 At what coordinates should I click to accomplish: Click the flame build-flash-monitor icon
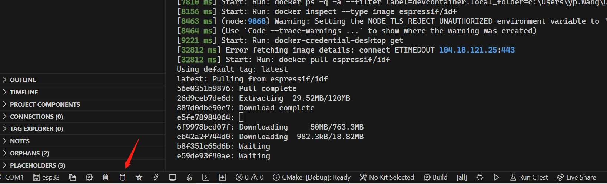coord(189,177)
